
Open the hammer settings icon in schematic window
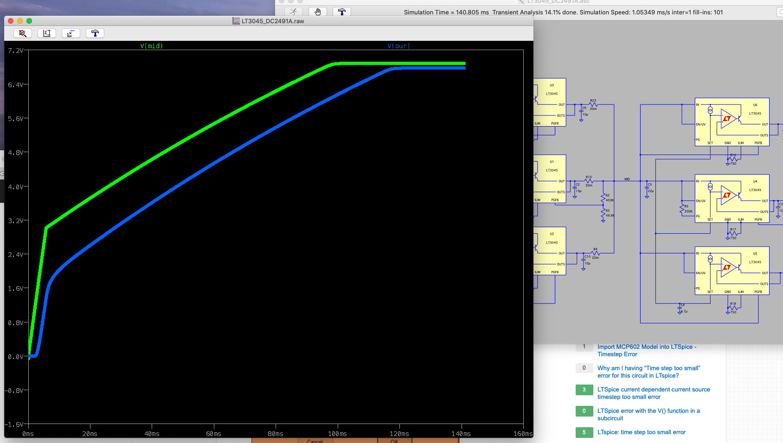[342, 12]
